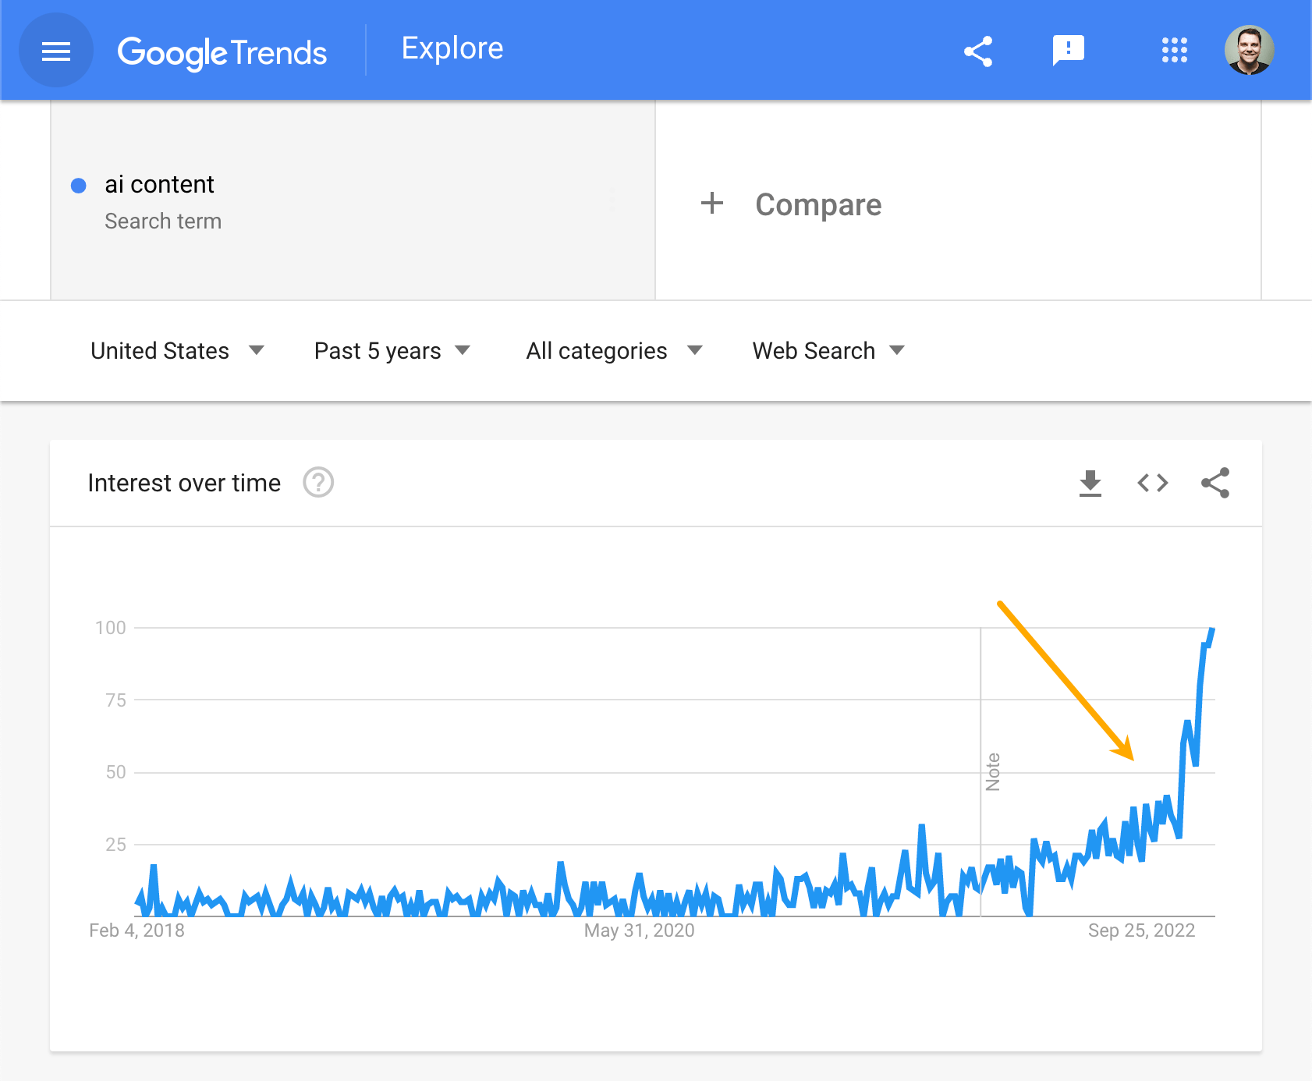This screenshot has width=1312, height=1081.
Task: Open the All categories dropdown
Action: pos(614,350)
